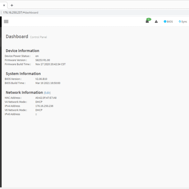Select the IPv4 address 176.16.250.236
The height and width of the screenshot is (189, 189).
point(44,106)
